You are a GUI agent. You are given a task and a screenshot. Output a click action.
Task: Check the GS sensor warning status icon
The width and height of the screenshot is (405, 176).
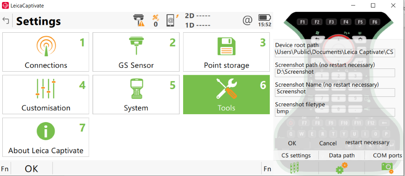pos(139,20)
